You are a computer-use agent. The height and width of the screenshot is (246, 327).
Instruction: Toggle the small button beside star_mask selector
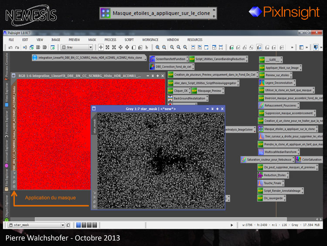point(68,225)
